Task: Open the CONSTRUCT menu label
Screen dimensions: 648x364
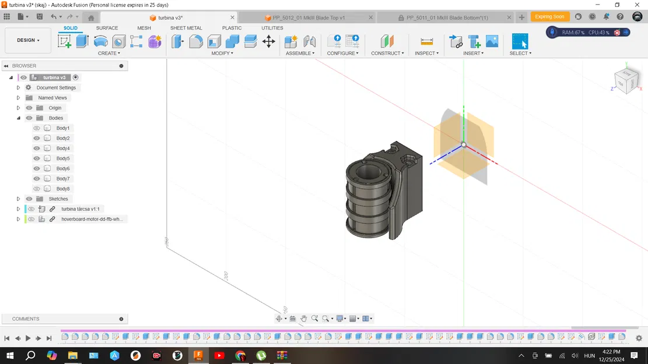Action: (x=387, y=54)
